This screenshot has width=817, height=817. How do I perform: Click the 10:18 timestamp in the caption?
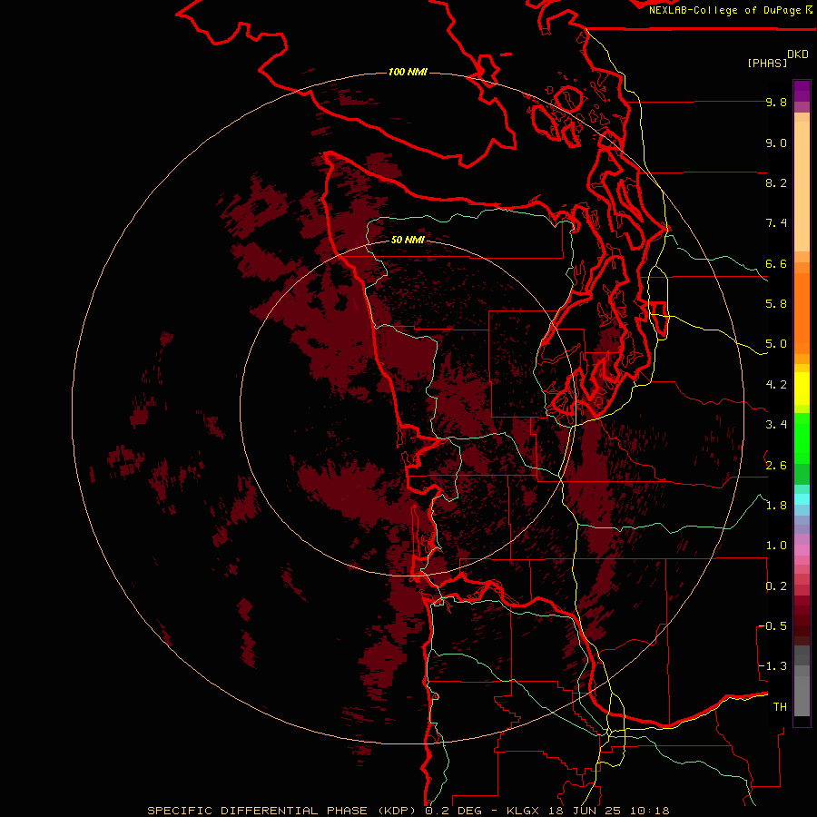pyautogui.click(x=649, y=811)
